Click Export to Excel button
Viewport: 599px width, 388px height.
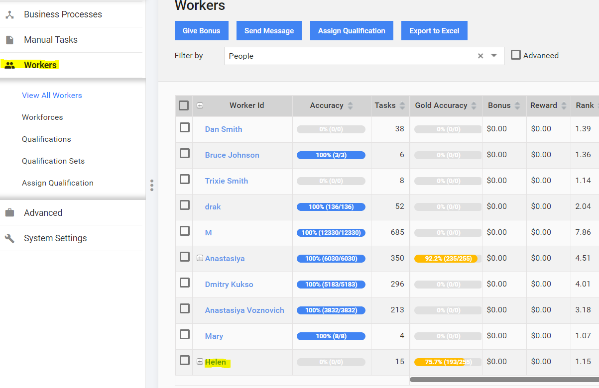pyautogui.click(x=434, y=31)
